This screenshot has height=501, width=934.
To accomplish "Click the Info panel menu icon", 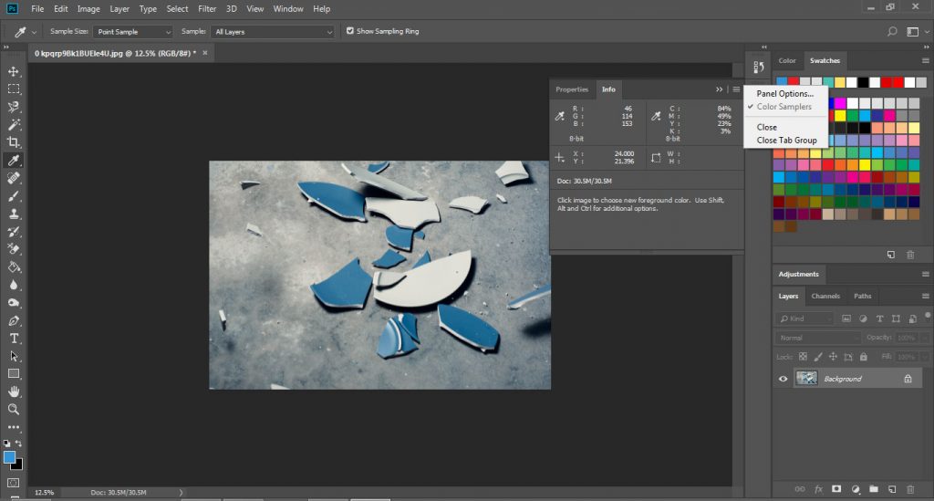I will coord(736,89).
